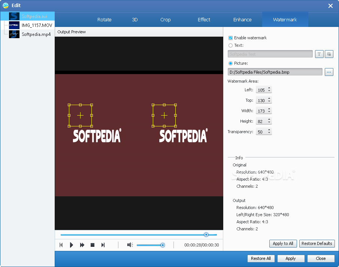339x267 pixels.
Task: Fast forward the preview video
Action: (82, 245)
